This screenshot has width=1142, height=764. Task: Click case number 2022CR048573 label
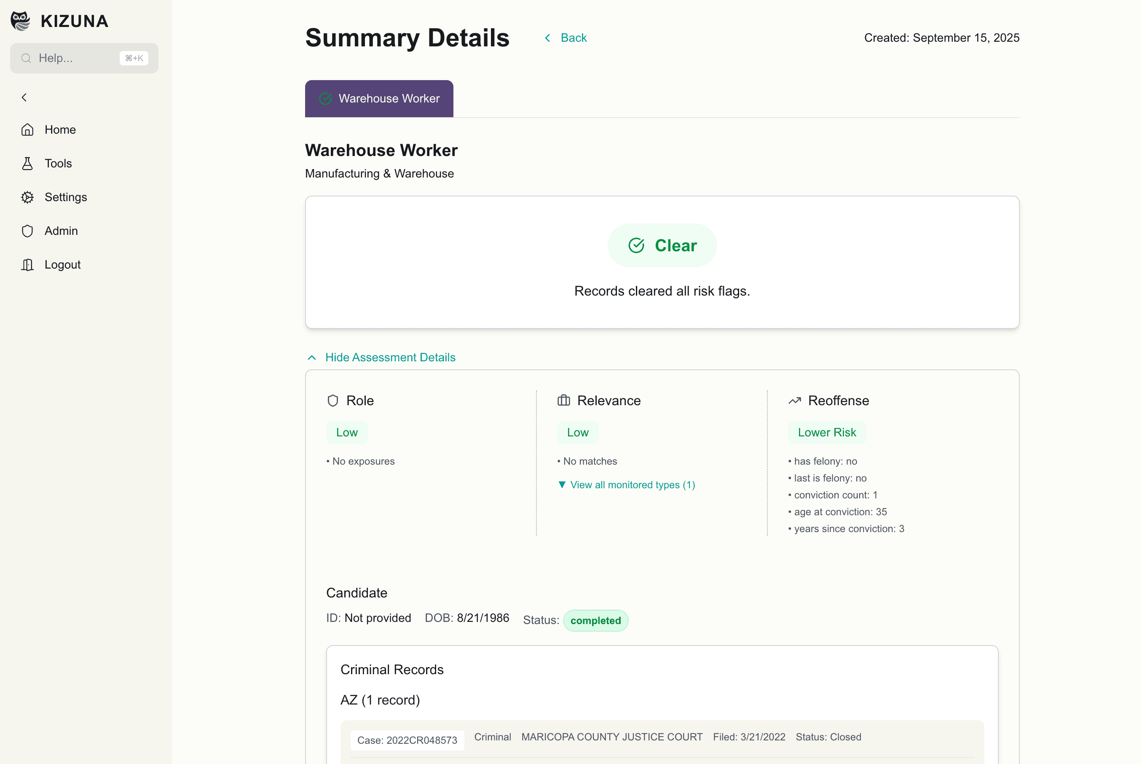coord(407,740)
